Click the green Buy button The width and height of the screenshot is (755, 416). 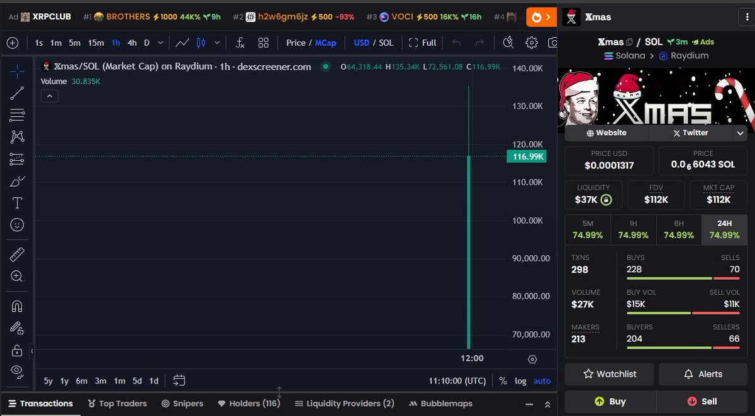pyautogui.click(x=610, y=402)
